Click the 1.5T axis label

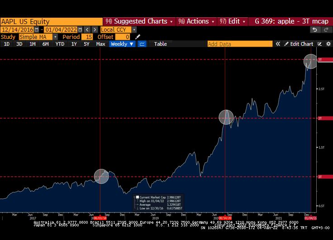pyautogui.click(x=322, y=147)
